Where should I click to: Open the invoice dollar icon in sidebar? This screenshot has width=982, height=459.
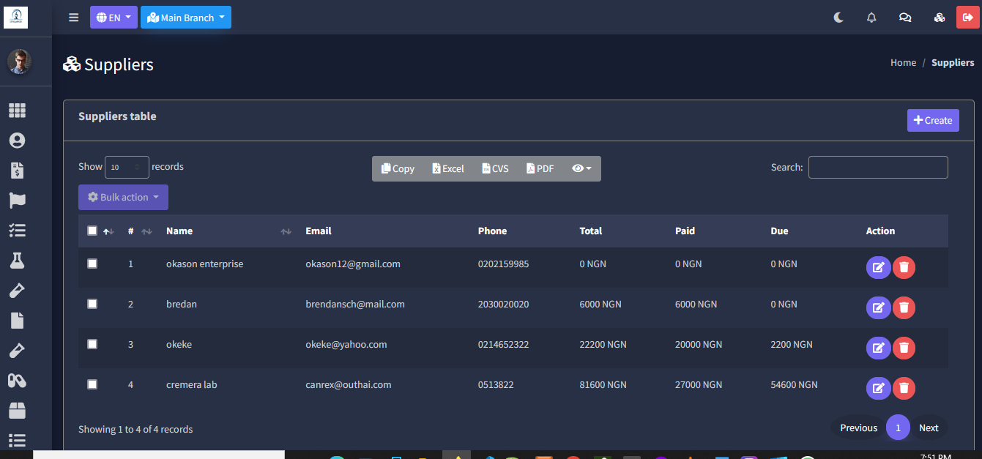17,171
